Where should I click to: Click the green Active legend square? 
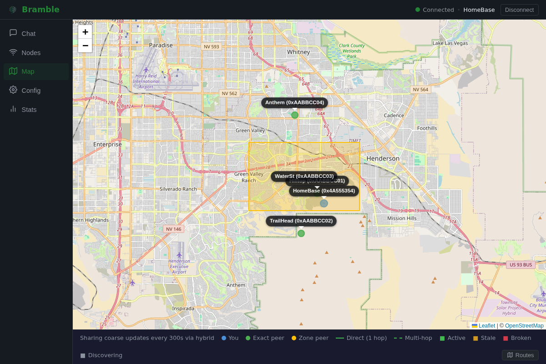[442, 338]
